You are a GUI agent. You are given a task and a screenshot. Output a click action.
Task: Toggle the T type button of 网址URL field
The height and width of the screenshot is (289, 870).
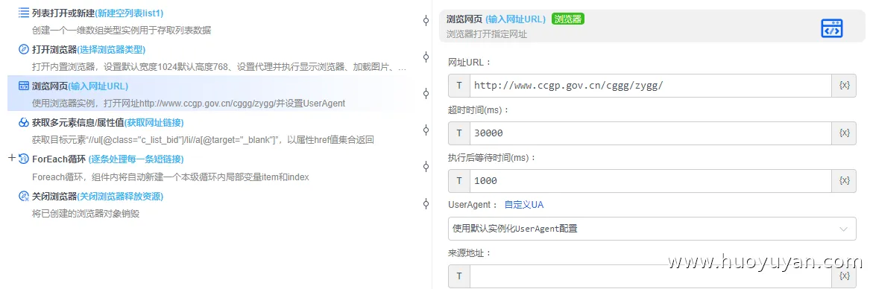459,86
